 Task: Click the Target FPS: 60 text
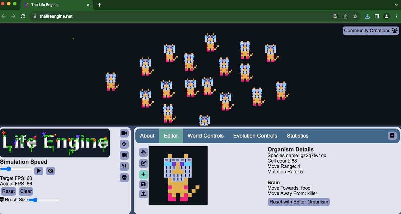[16, 178]
